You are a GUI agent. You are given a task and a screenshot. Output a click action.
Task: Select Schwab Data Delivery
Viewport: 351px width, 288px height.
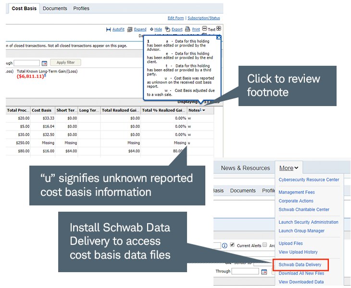[x=300, y=265]
